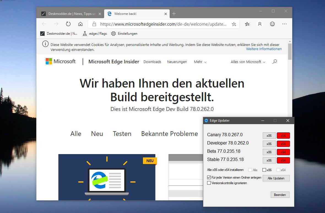The image size is (325, 213).
Task: Click the Canary 78.0.267.0 version label
Action: pyautogui.click(x=225, y=135)
